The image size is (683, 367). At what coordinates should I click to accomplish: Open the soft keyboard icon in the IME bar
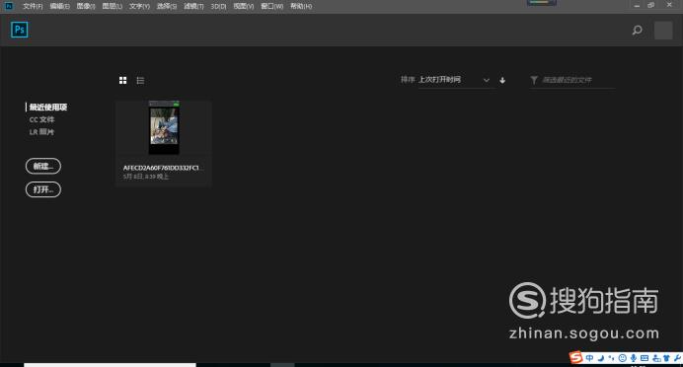click(645, 358)
